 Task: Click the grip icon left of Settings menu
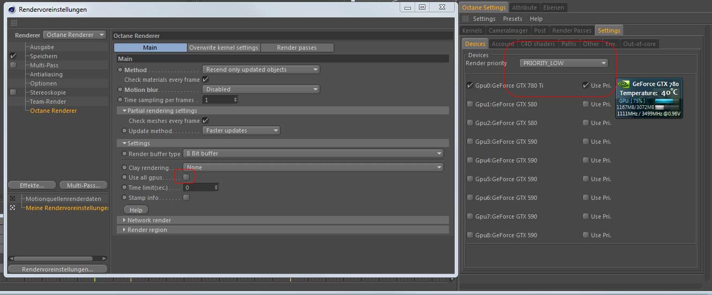(x=466, y=19)
